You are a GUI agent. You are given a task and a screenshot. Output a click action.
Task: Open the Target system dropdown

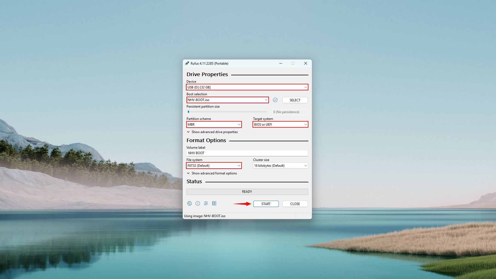point(280,125)
